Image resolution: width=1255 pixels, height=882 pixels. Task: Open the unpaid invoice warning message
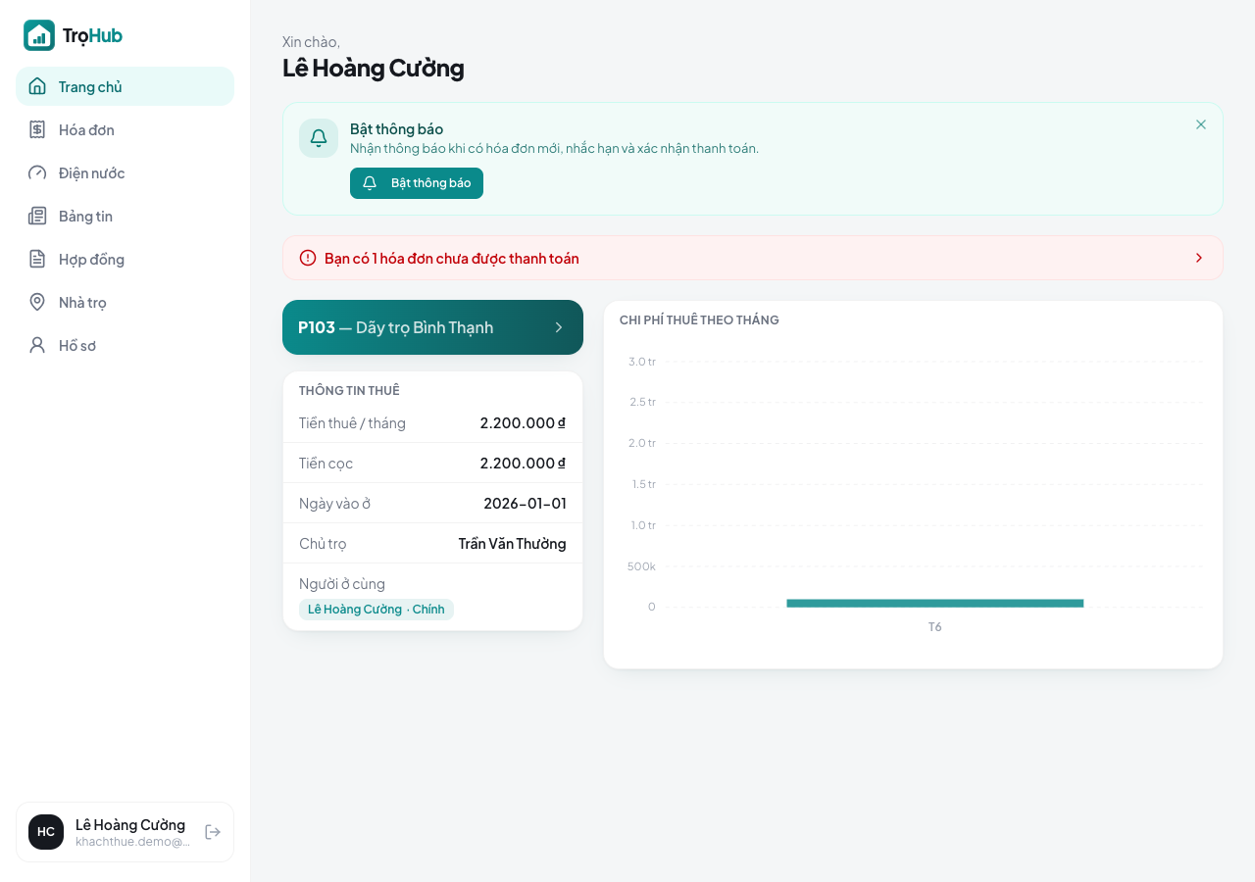[x=753, y=258]
